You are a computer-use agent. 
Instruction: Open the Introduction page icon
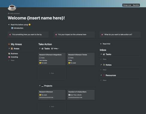pyautogui.click(x=12, y=28)
